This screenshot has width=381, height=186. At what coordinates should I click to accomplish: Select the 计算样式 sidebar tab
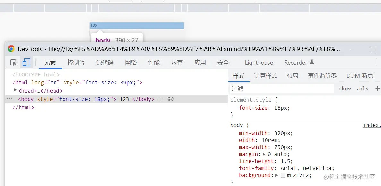coord(266,75)
